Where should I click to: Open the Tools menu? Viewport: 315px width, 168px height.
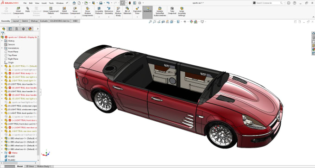tap(51, 3)
